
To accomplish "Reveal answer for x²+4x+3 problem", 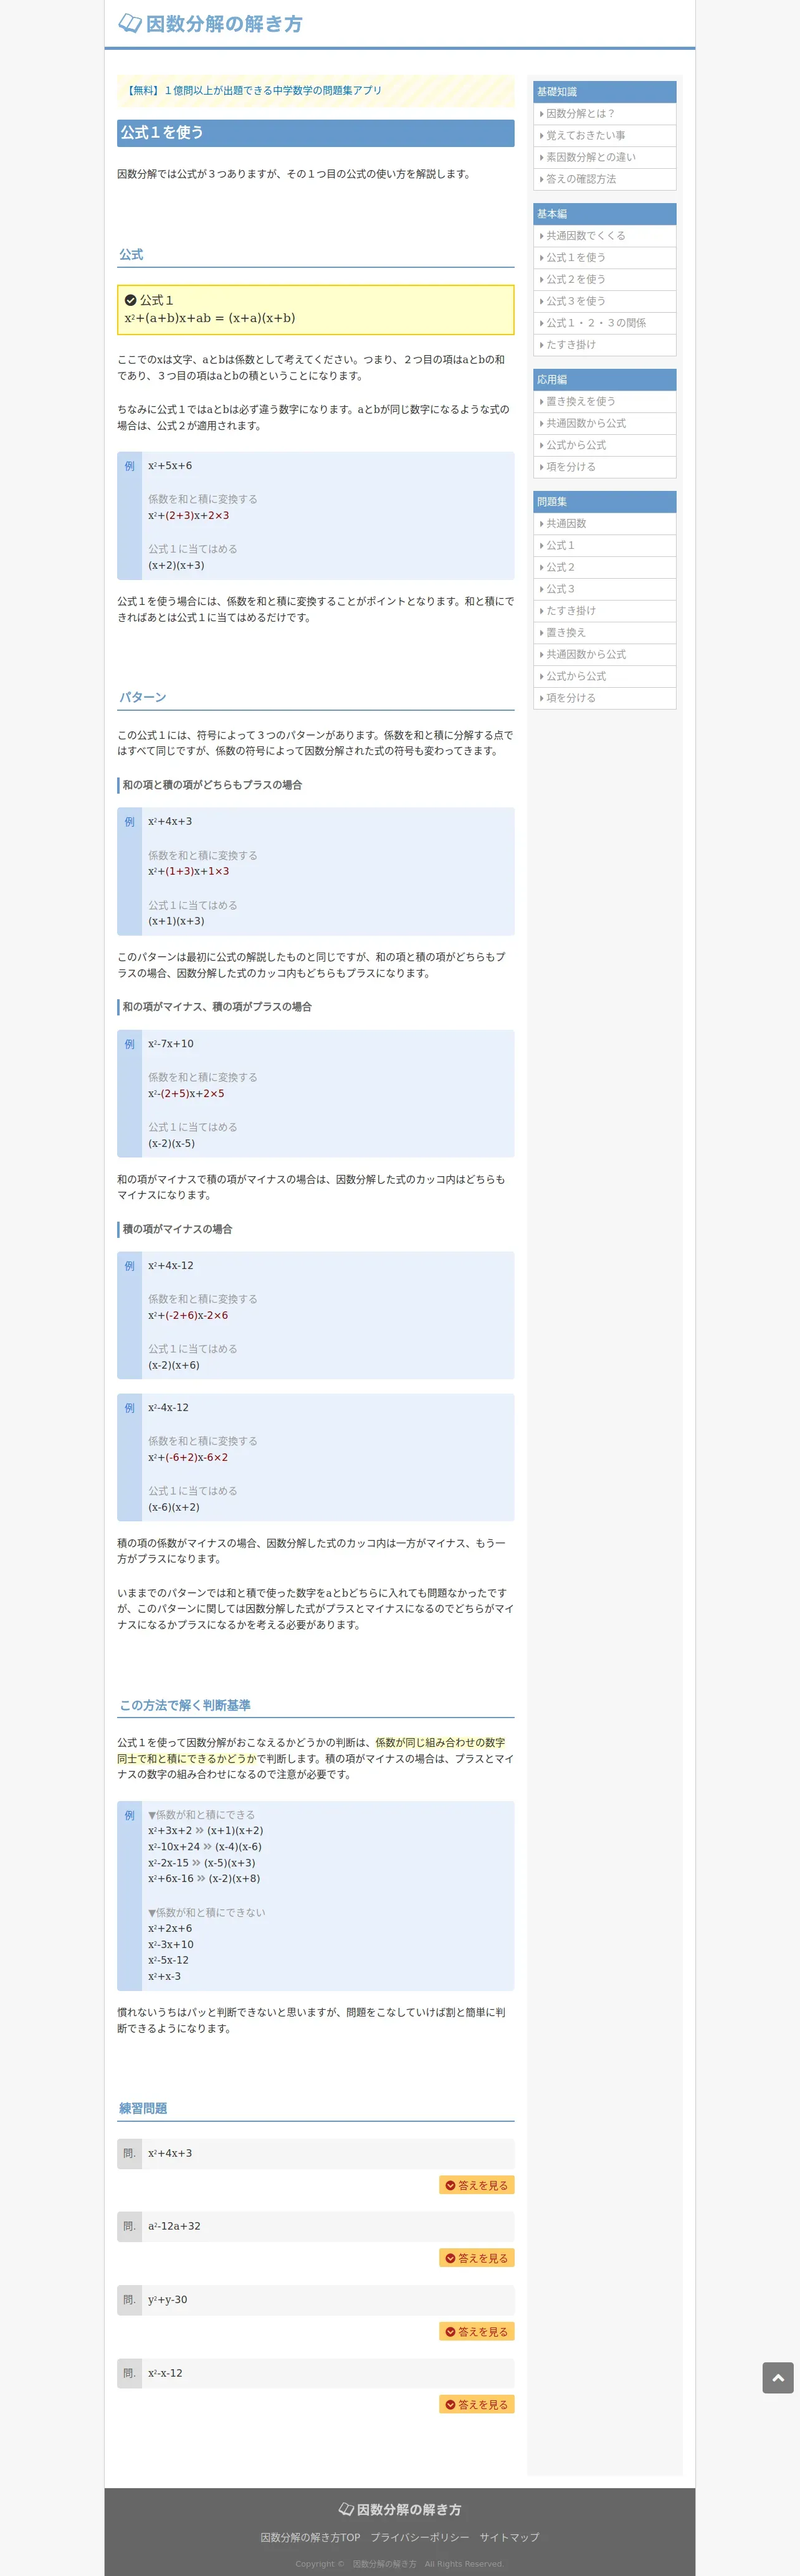I will pyautogui.click(x=477, y=2185).
